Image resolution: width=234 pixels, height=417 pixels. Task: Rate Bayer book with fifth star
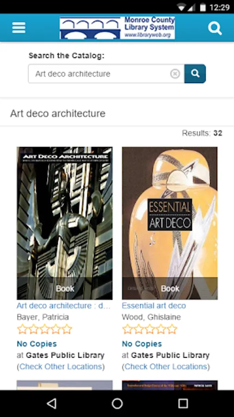(67, 329)
